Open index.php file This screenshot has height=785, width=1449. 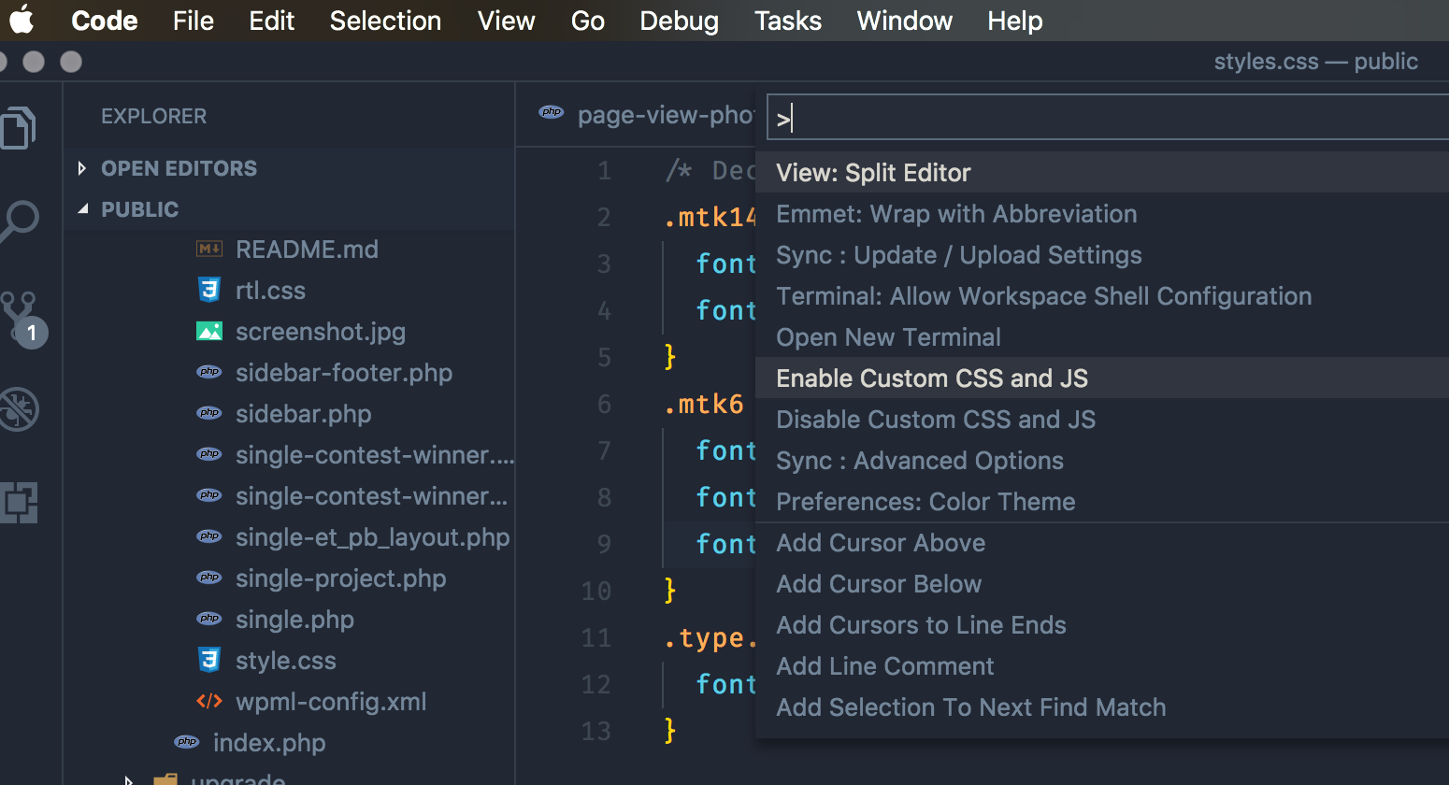coord(269,743)
